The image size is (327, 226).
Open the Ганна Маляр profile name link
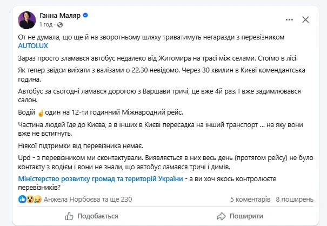(x=60, y=15)
